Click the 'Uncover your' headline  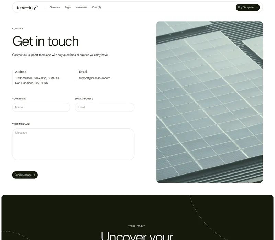(x=137, y=236)
